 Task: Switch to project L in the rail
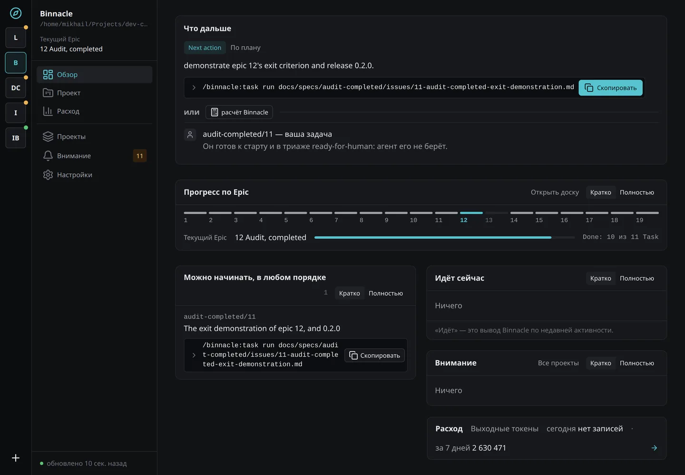tap(16, 38)
